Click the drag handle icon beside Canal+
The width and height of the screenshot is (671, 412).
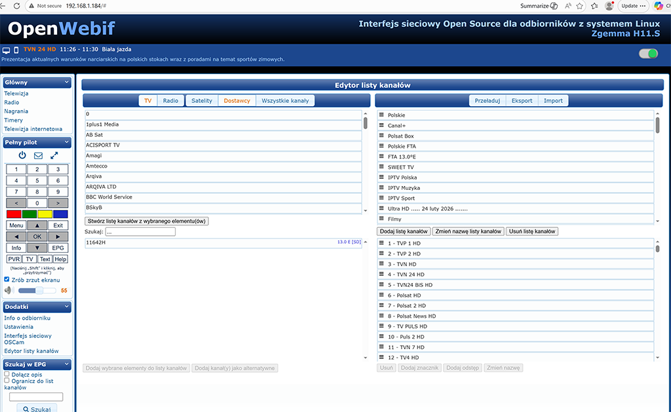pos(381,126)
